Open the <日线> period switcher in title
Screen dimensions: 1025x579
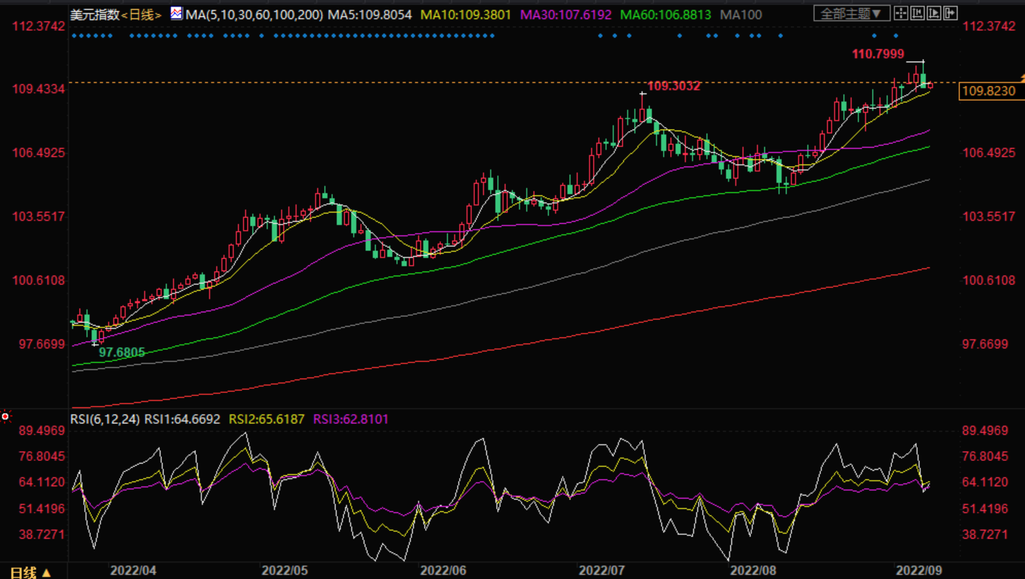pyautogui.click(x=141, y=14)
